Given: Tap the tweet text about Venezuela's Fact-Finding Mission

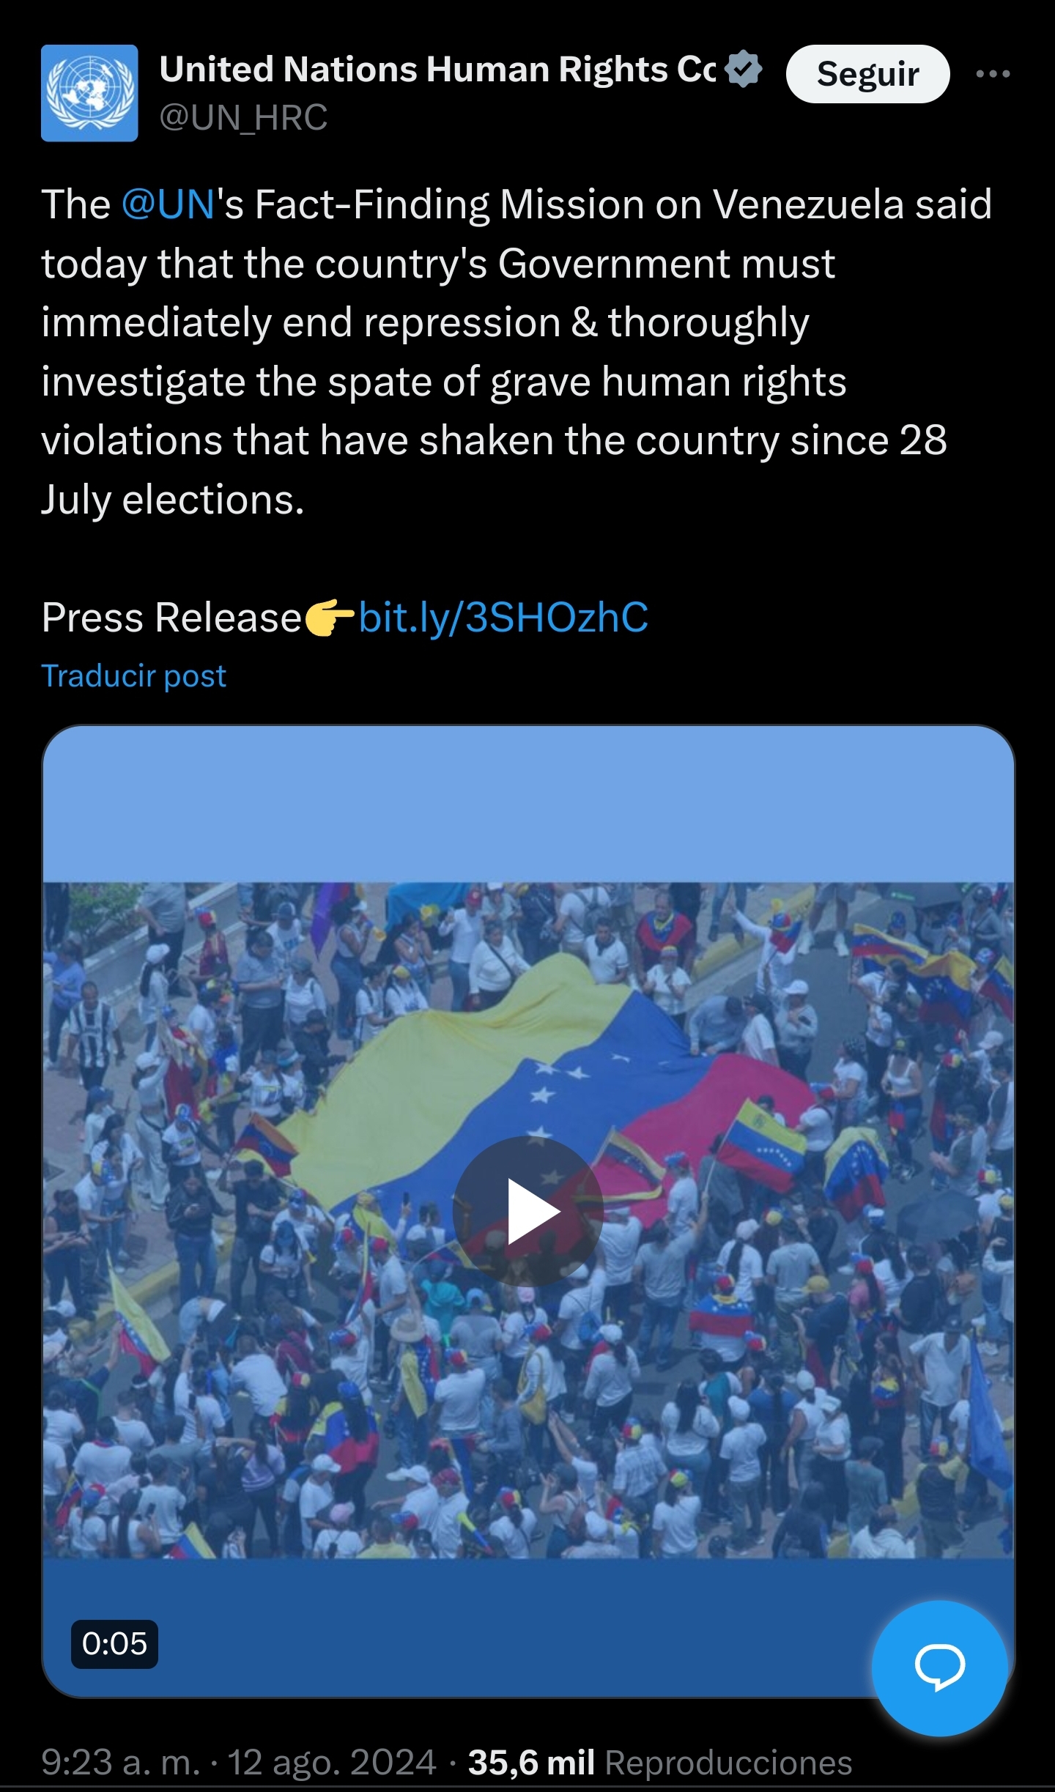Looking at the screenshot, I should pos(517,352).
